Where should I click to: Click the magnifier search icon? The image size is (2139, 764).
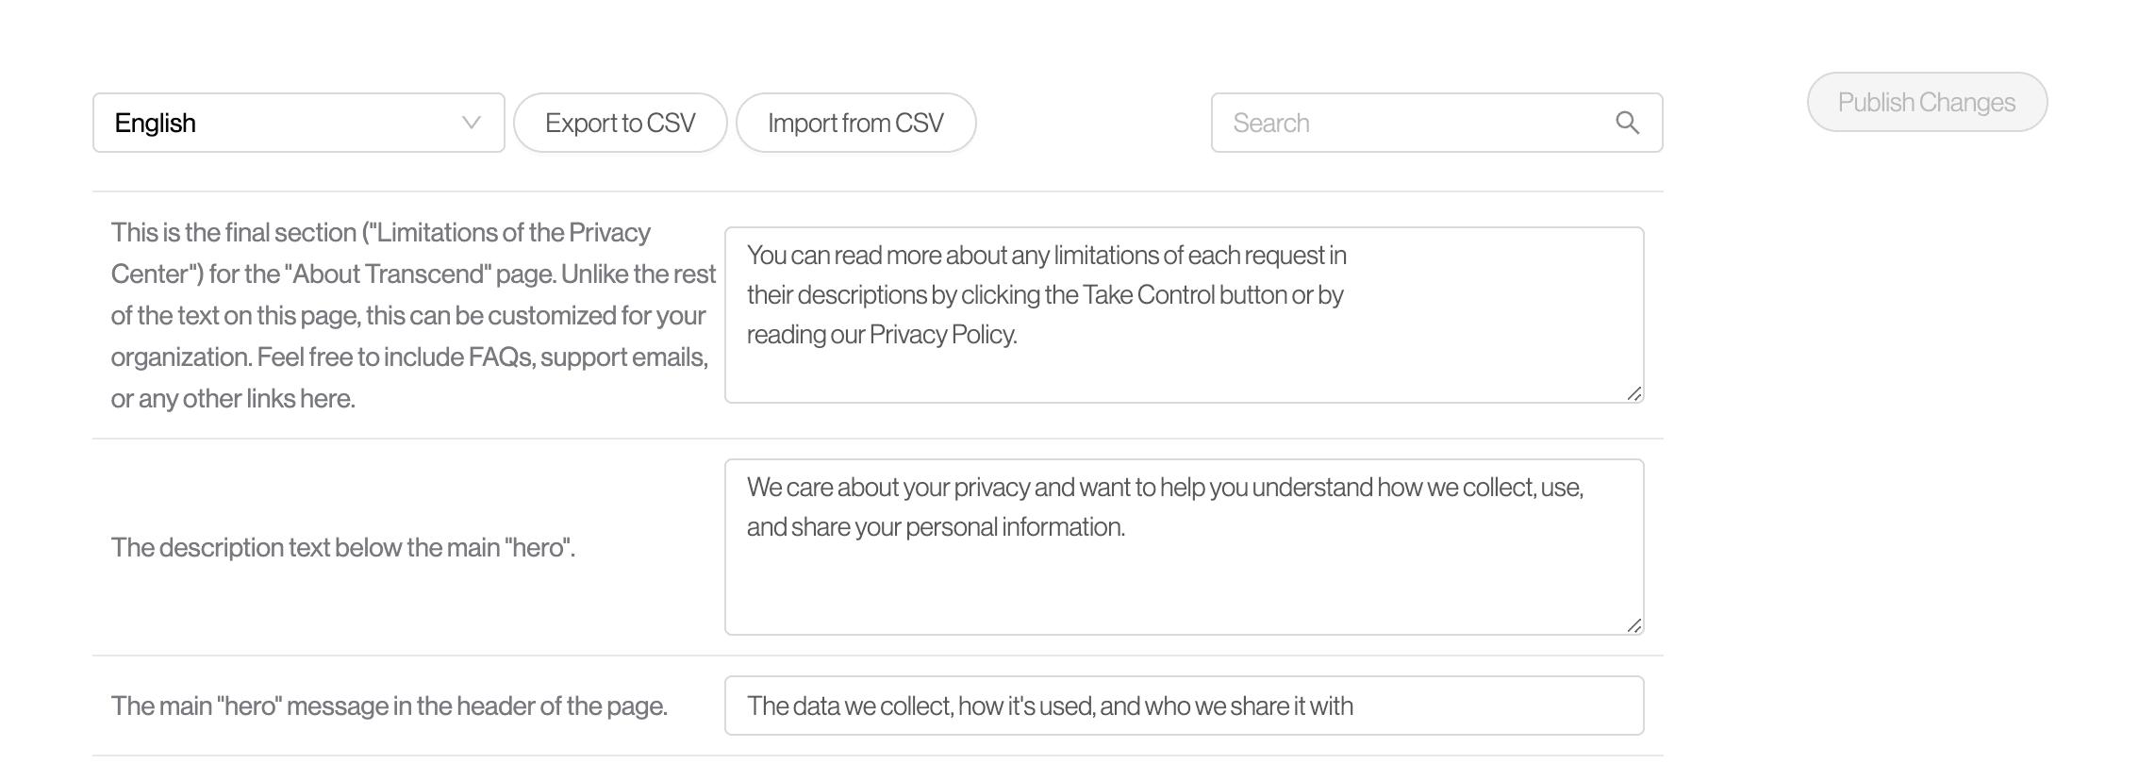[x=1627, y=123]
